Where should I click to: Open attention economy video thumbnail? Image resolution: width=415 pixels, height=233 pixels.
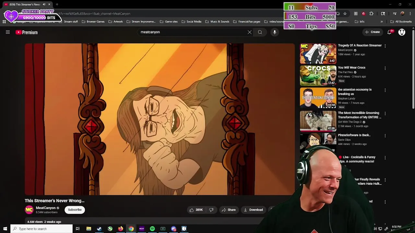(318, 97)
